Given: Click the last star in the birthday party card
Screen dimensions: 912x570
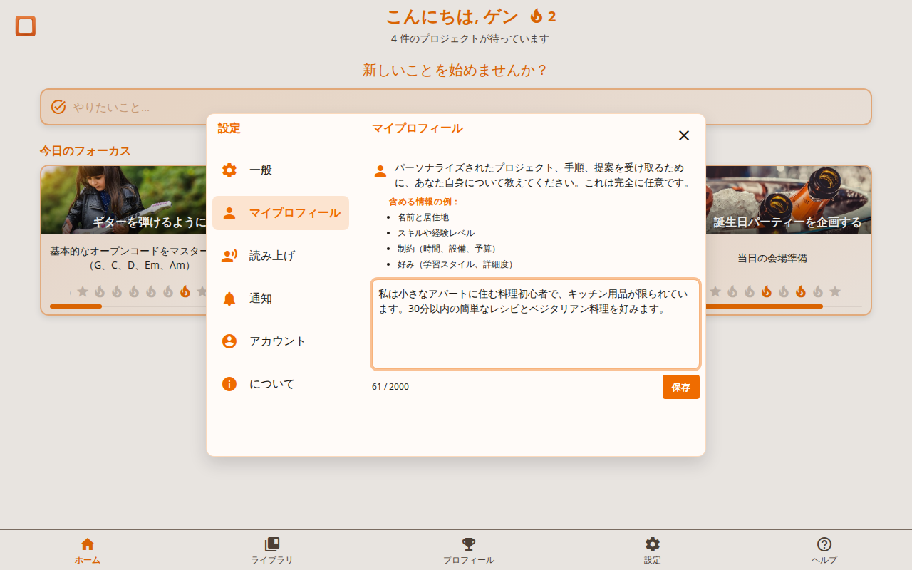Looking at the screenshot, I should point(835,291).
